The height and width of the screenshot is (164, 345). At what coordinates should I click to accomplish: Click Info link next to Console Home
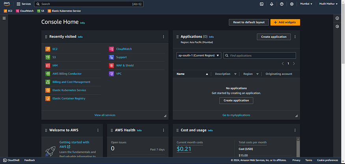[x=82, y=23]
